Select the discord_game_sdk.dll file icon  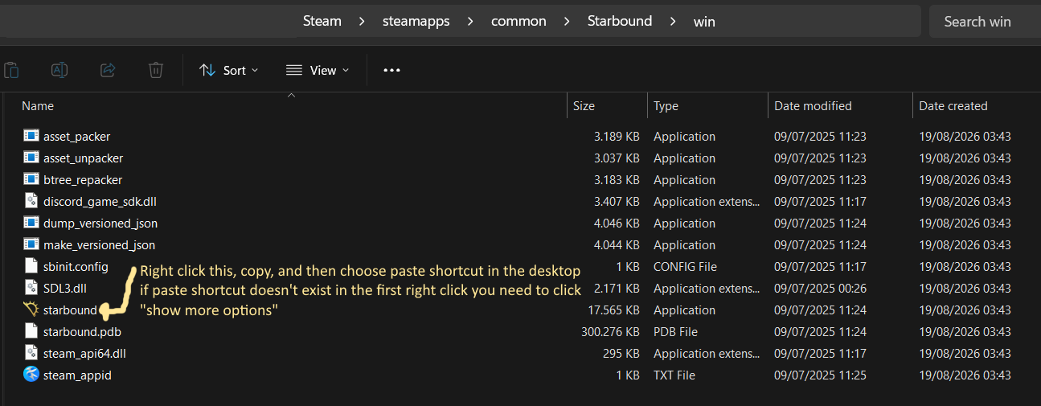31,201
